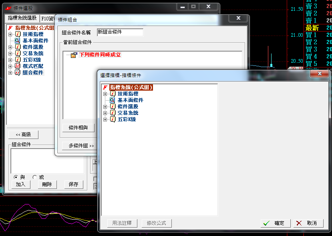Click the 基本面條件 magnifier icon in 選擇指標 dialog
Image resolution: width=332 pixels, height=236 pixels.
[x=113, y=100]
